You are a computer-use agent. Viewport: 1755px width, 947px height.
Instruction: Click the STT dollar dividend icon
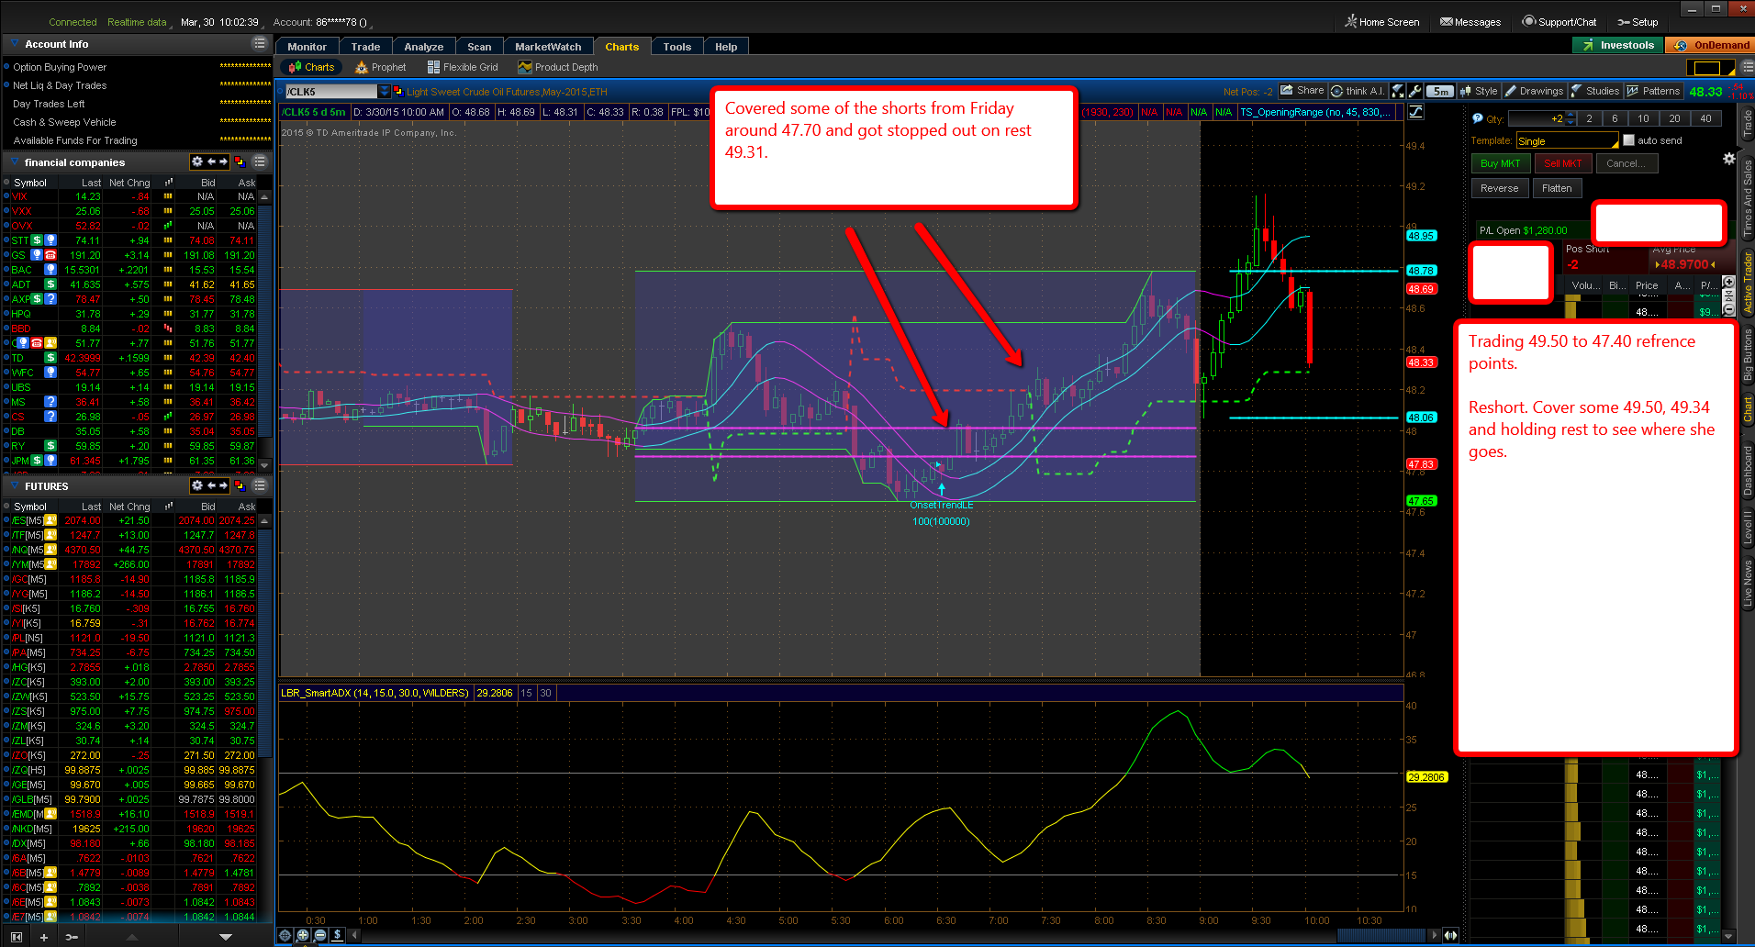point(38,240)
